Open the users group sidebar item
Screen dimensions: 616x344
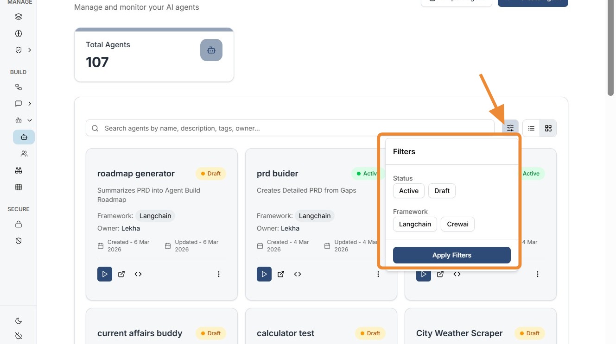point(24,154)
